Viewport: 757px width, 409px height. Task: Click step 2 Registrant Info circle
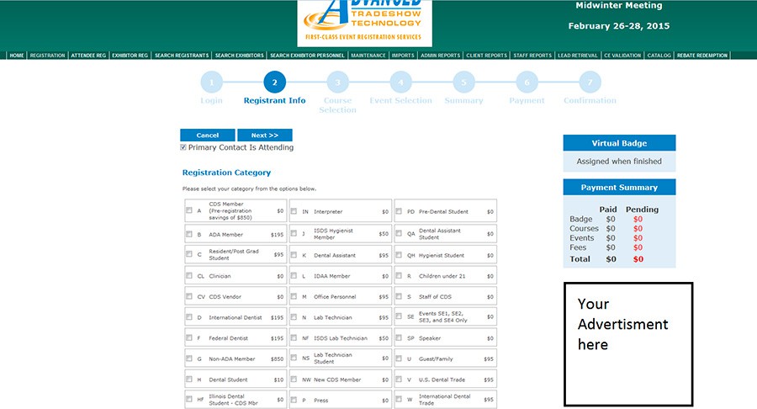(x=275, y=82)
